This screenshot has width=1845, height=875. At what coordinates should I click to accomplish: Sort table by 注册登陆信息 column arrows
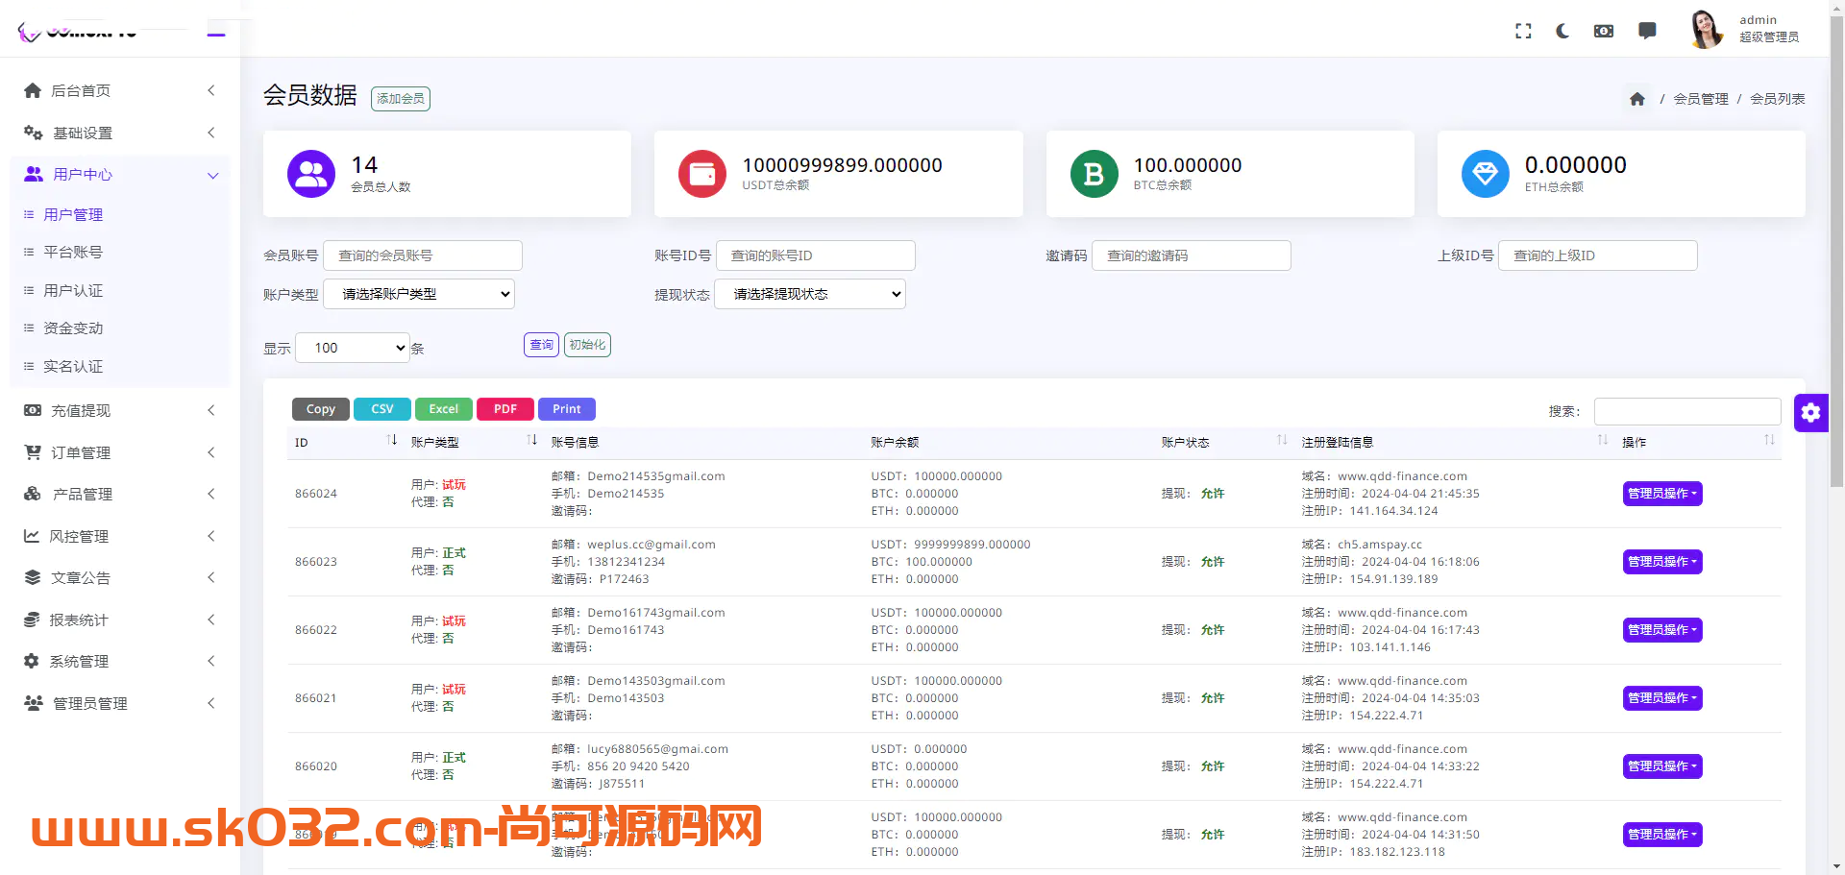pos(1603,440)
